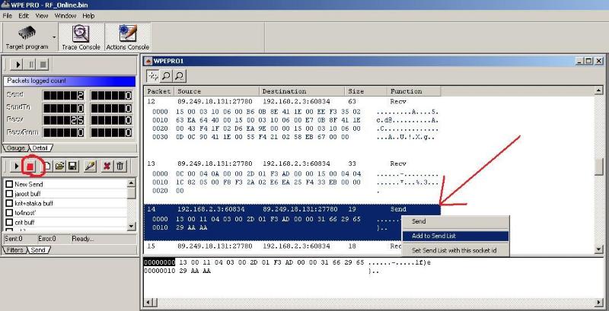The height and width of the screenshot is (311, 609).
Task: Toggle the 'krit+ataka buff' checkbox
Action: coord(9,204)
